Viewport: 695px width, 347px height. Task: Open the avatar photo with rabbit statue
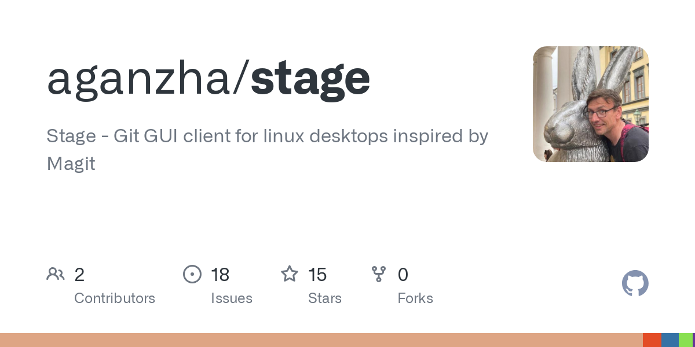coord(591,104)
